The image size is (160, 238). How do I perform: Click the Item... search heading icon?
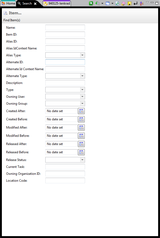click(x=6, y=13)
